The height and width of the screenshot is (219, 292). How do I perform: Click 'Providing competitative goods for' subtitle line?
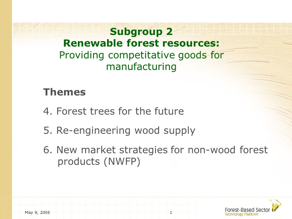141,55
